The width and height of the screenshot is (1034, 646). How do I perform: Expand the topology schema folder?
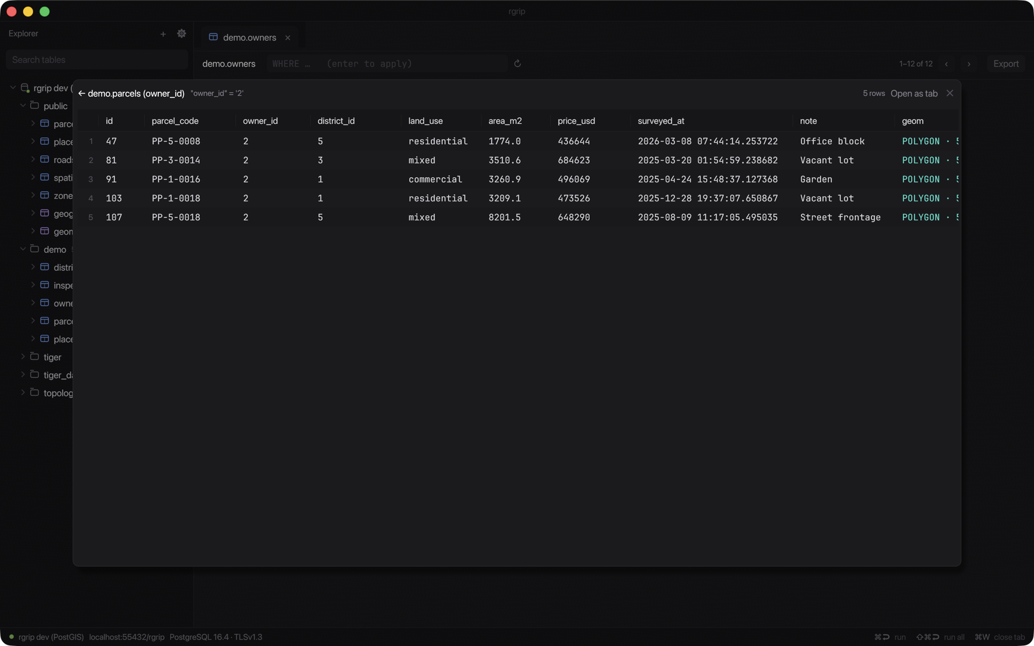(23, 392)
